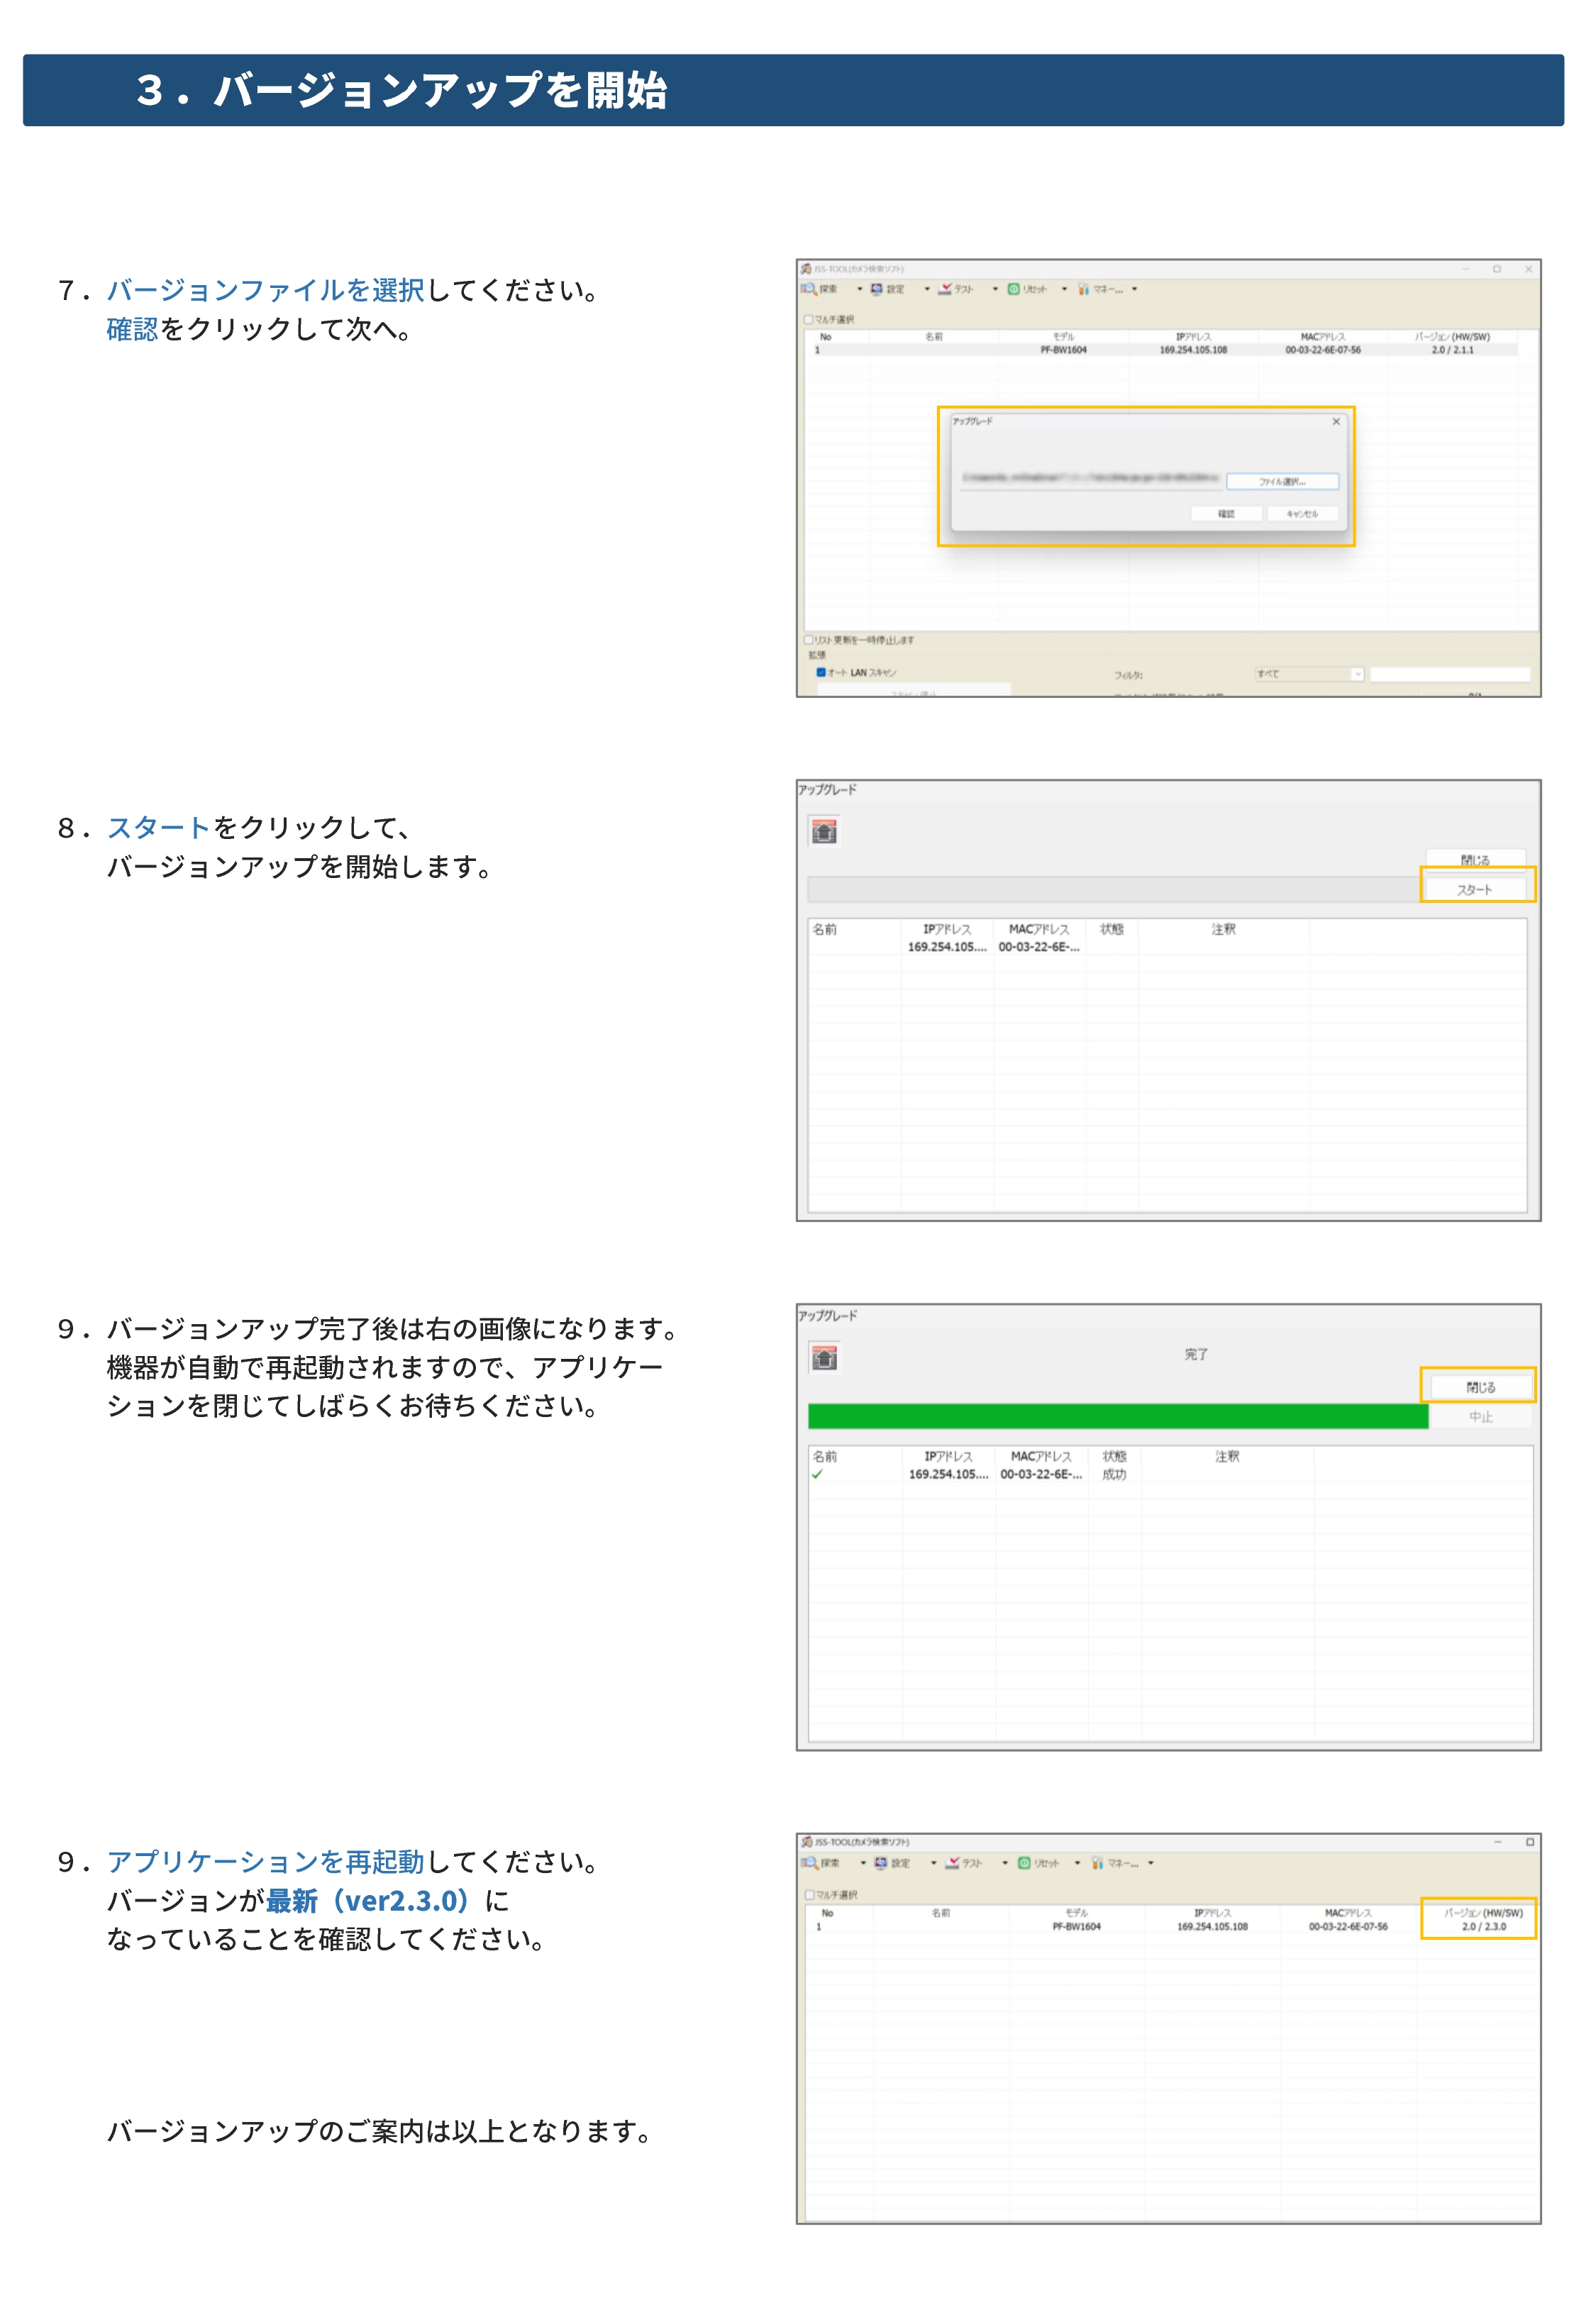This screenshot has width=1596, height=2305.
Task: Open the 設定 (settings) tool icon
Action: (x=877, y=289)
